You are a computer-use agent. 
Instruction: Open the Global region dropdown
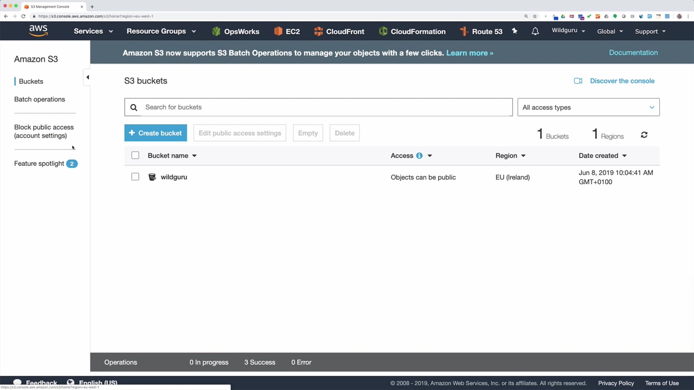[610, 31]
